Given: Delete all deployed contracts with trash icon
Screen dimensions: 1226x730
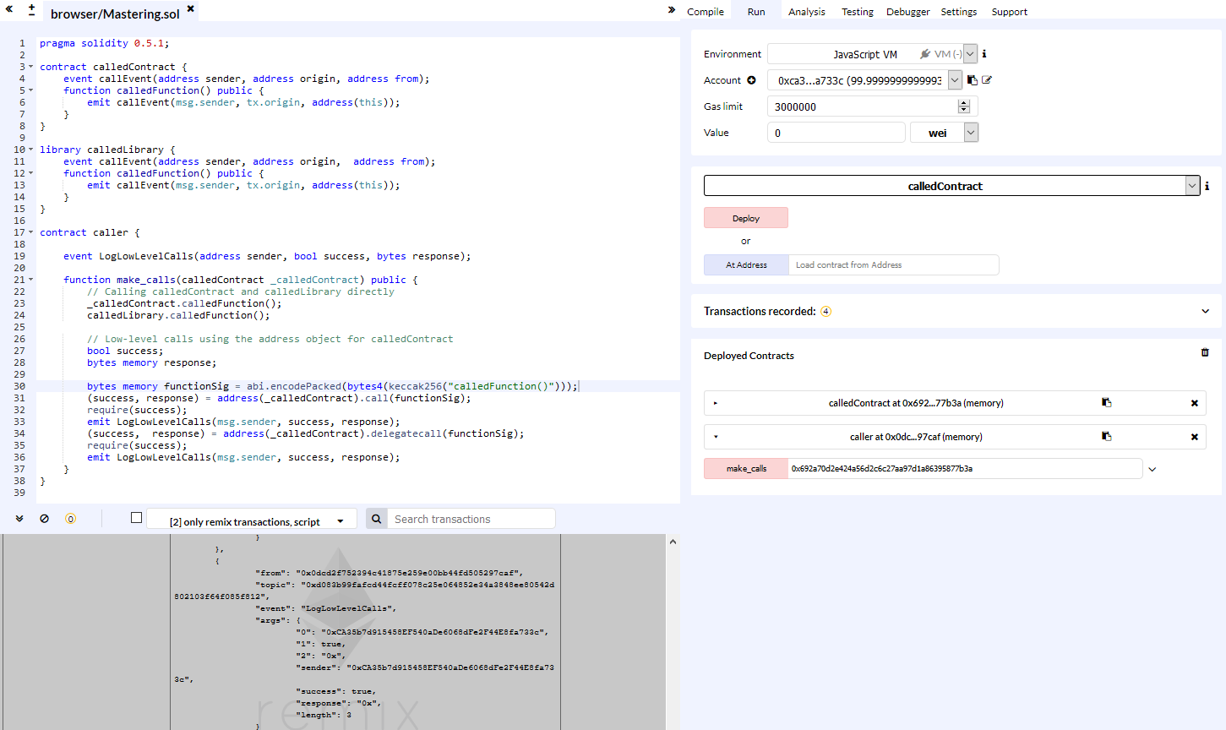Looking at the screenshot, I should pos(1205,352).
